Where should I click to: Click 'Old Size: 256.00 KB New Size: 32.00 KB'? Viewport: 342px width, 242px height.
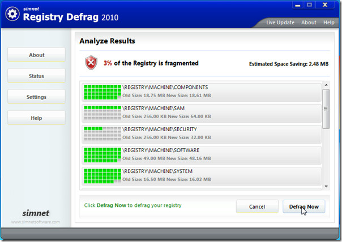click(x=166, y=137)
